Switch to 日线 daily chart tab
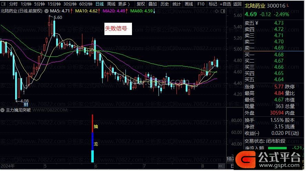306x171 pixels. tap(100, 4)
